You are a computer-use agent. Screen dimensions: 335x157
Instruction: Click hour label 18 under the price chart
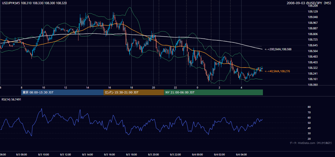click(x=132, y=87)
